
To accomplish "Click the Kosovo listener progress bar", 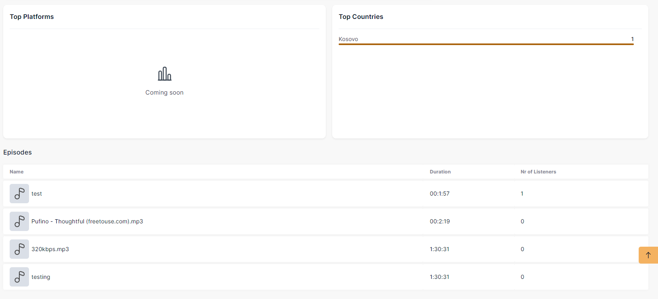I will [x=486, y=44].
